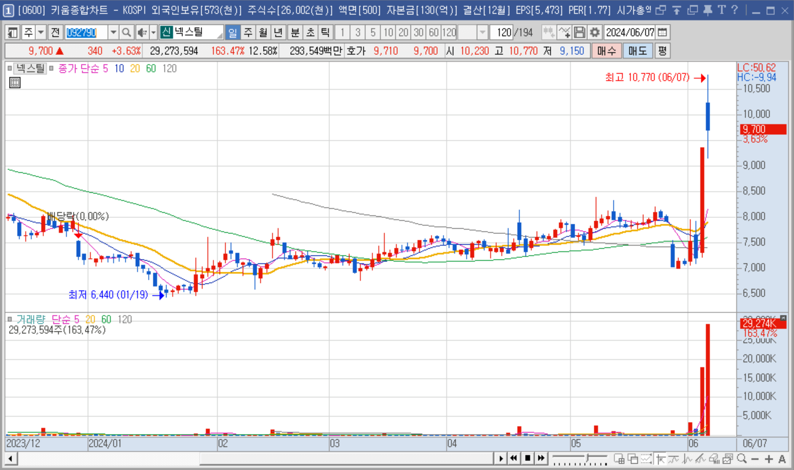Click the playback speed slider handle
The image size is (794, 470).
pyautogui.click(x=587, y=458)
